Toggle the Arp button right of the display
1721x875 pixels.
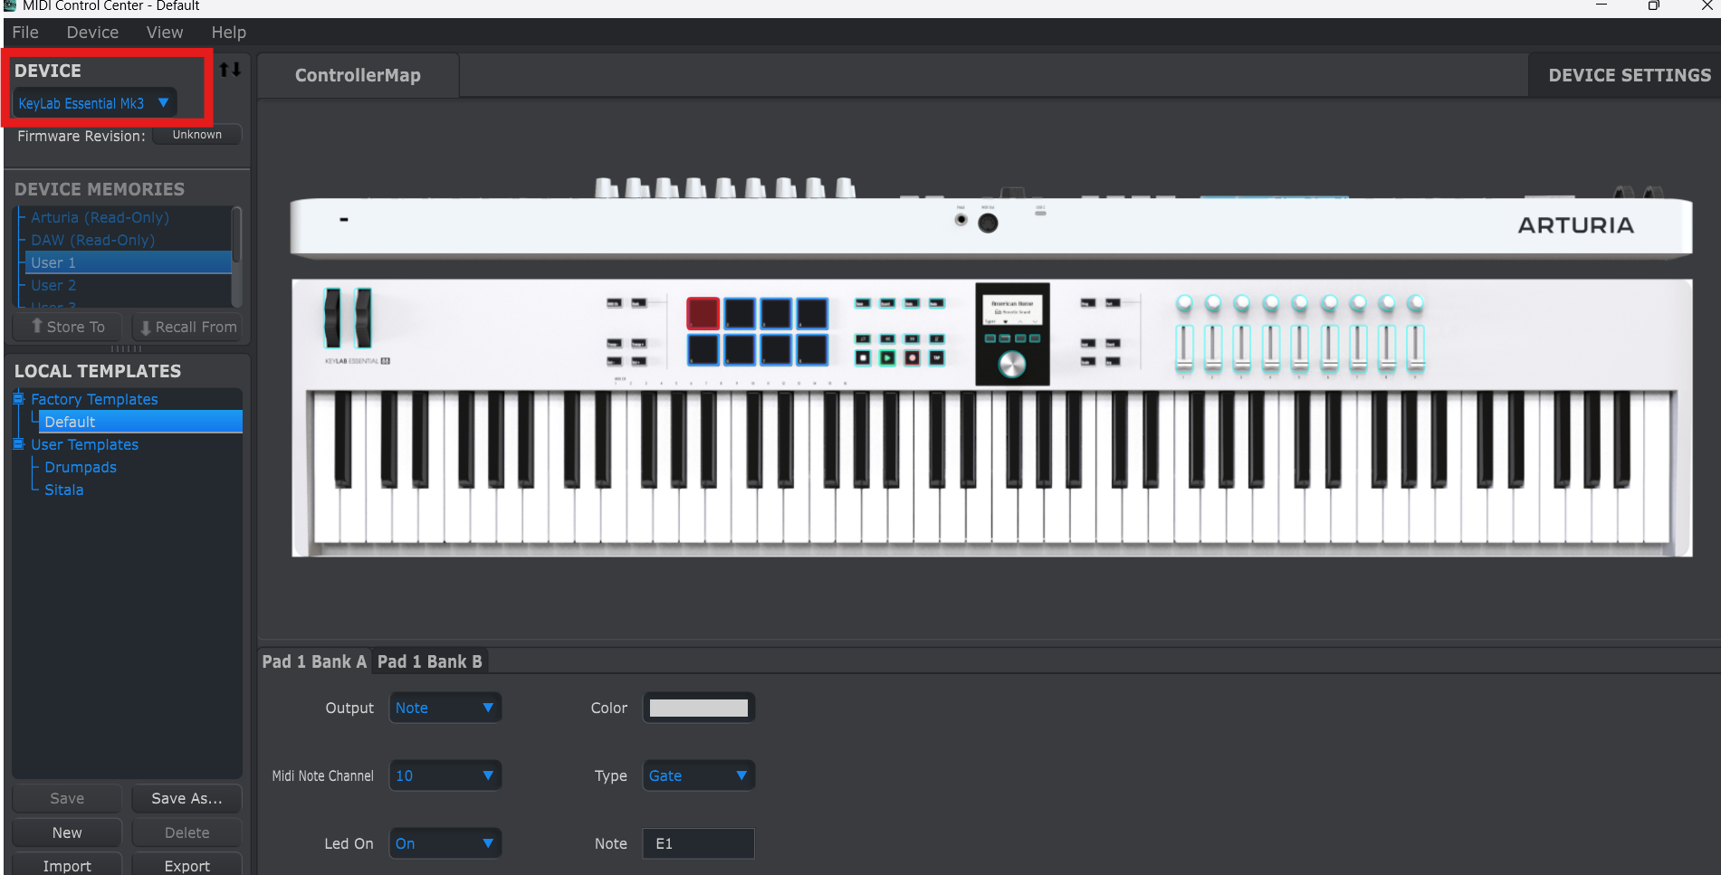point(1113,361)
